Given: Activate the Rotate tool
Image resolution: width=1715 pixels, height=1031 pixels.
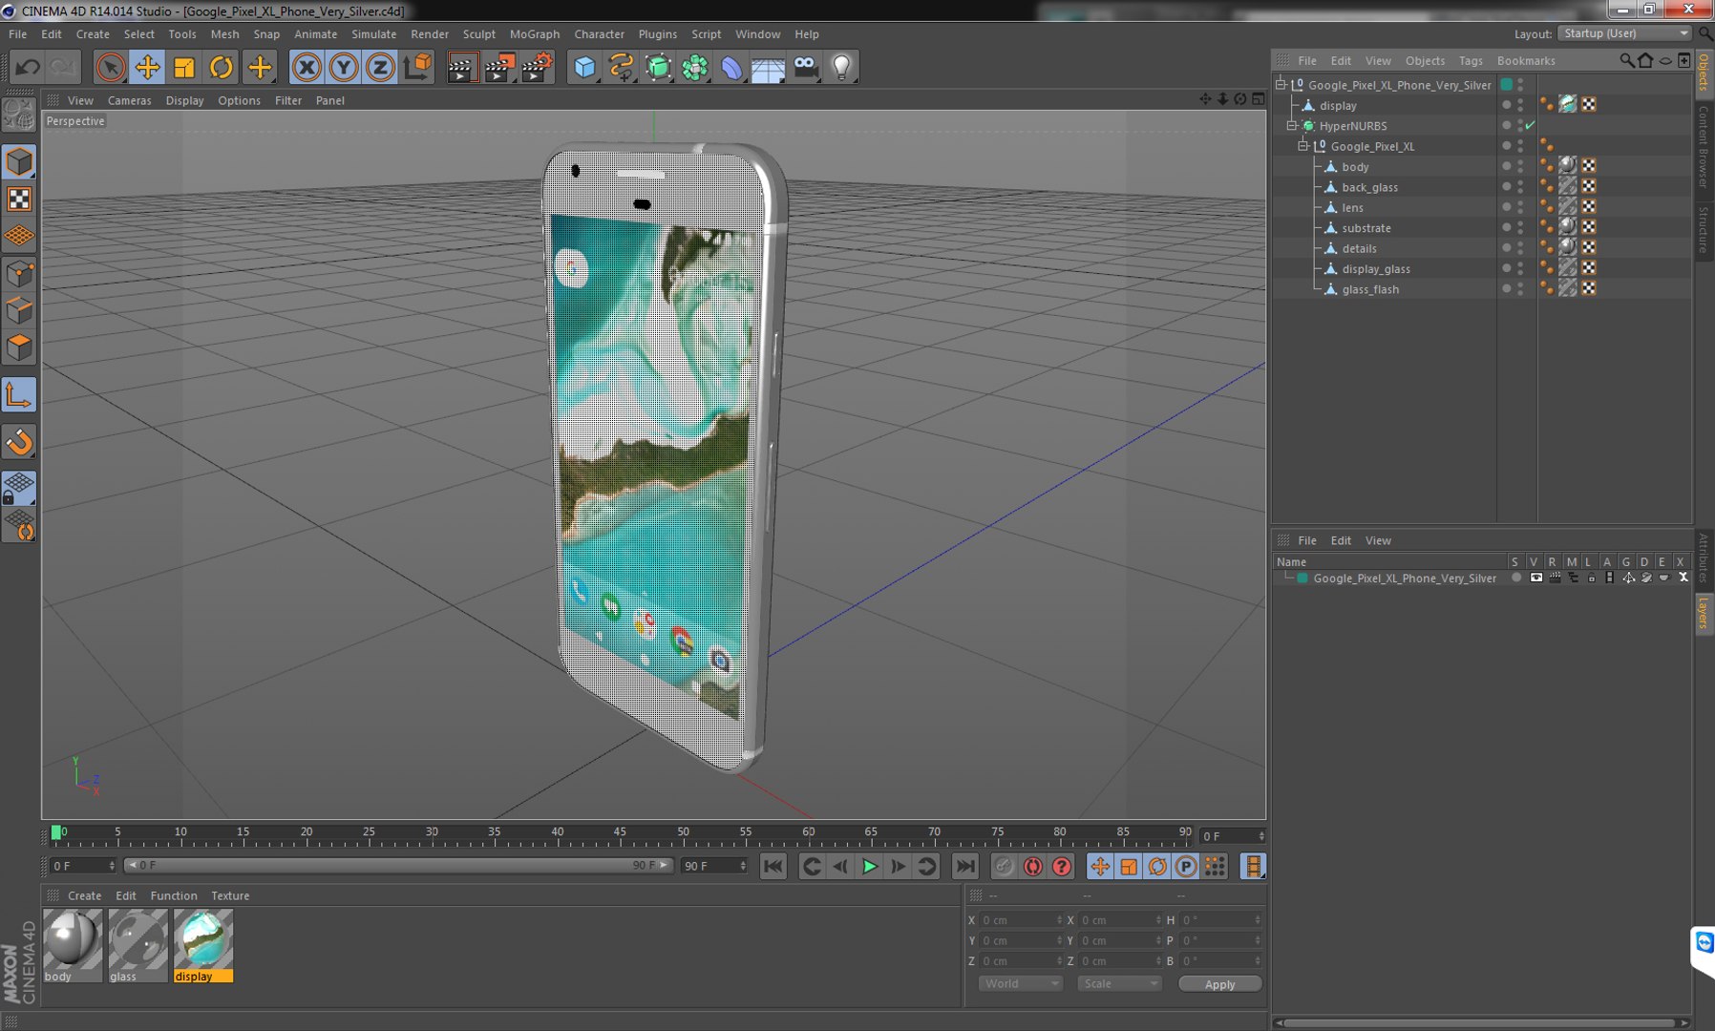Looking at the screenshot, I should click(222, 67).
